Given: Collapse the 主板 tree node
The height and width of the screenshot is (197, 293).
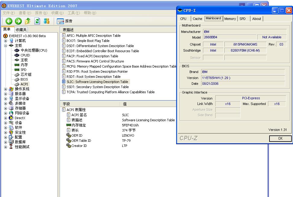Looking at the screenshot, I should click(x=6, y=46).
